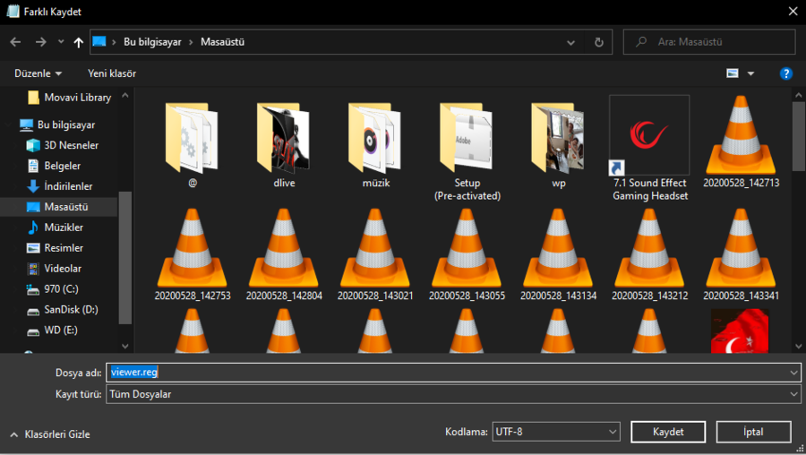This screenshot has height=455, width=806.
Task: Create a folder with Yeni klasör
Action: coord(112,73)
